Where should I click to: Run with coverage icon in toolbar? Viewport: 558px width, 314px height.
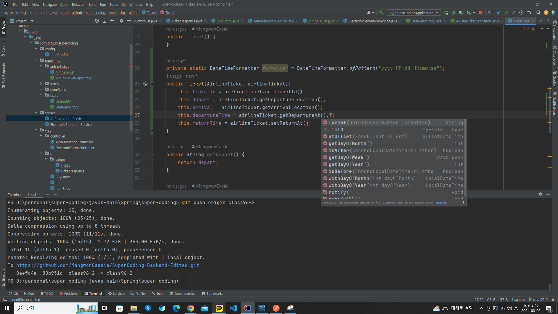461,13
